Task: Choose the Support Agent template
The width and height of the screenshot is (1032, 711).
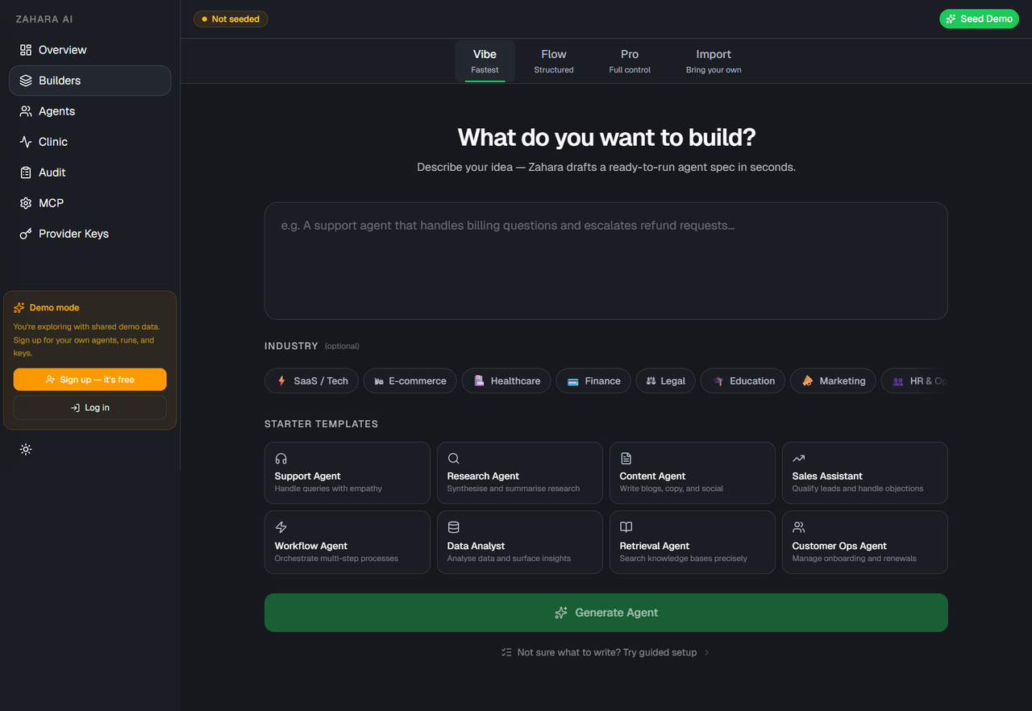Action: tap(347, 473)
